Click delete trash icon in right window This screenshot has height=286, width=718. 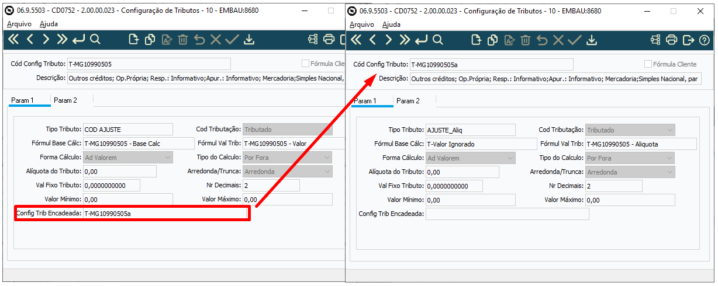pos(526,40)
